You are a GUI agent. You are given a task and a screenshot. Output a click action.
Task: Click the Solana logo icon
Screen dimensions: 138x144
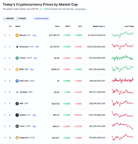[x=17, y=115]
